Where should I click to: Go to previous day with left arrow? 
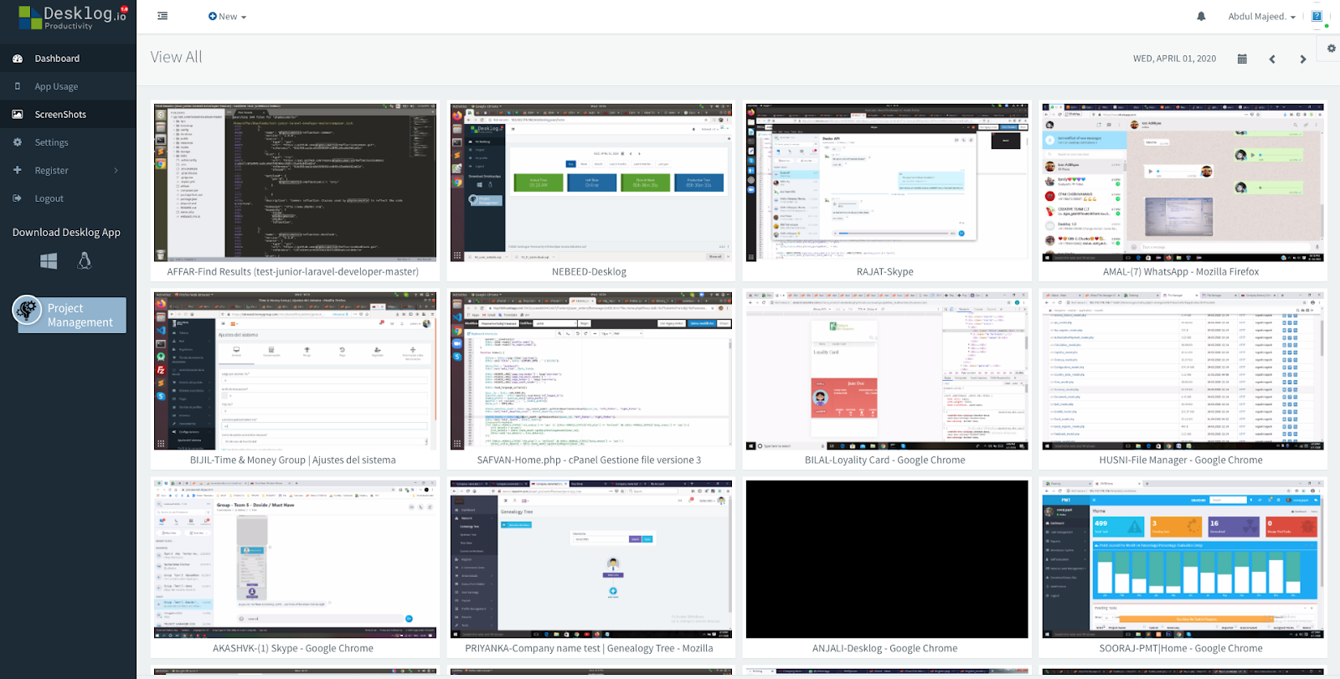coord(1272,59)
